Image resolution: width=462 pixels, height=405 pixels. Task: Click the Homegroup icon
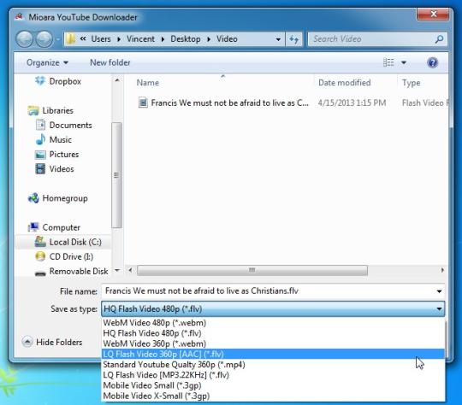[33, 198]
